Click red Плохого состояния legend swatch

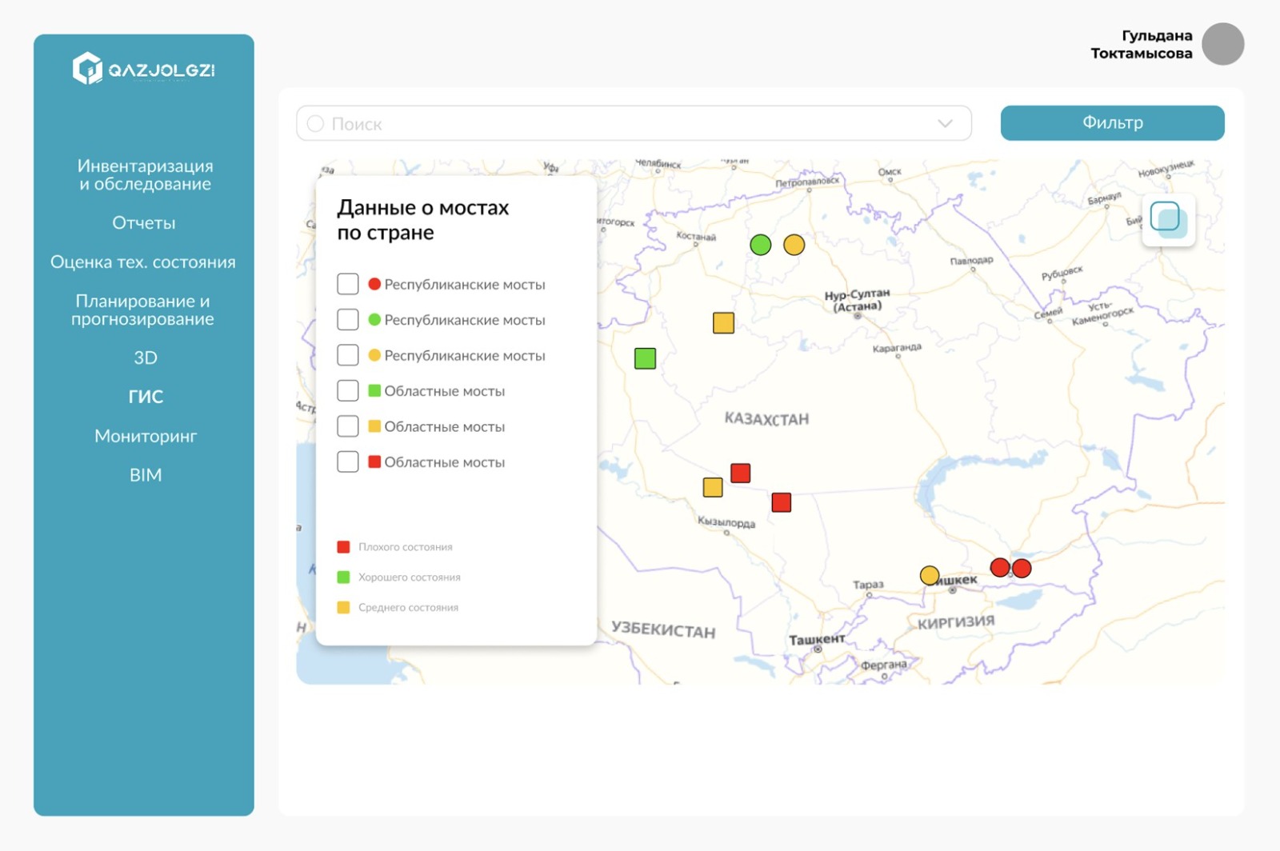(343, 547)
